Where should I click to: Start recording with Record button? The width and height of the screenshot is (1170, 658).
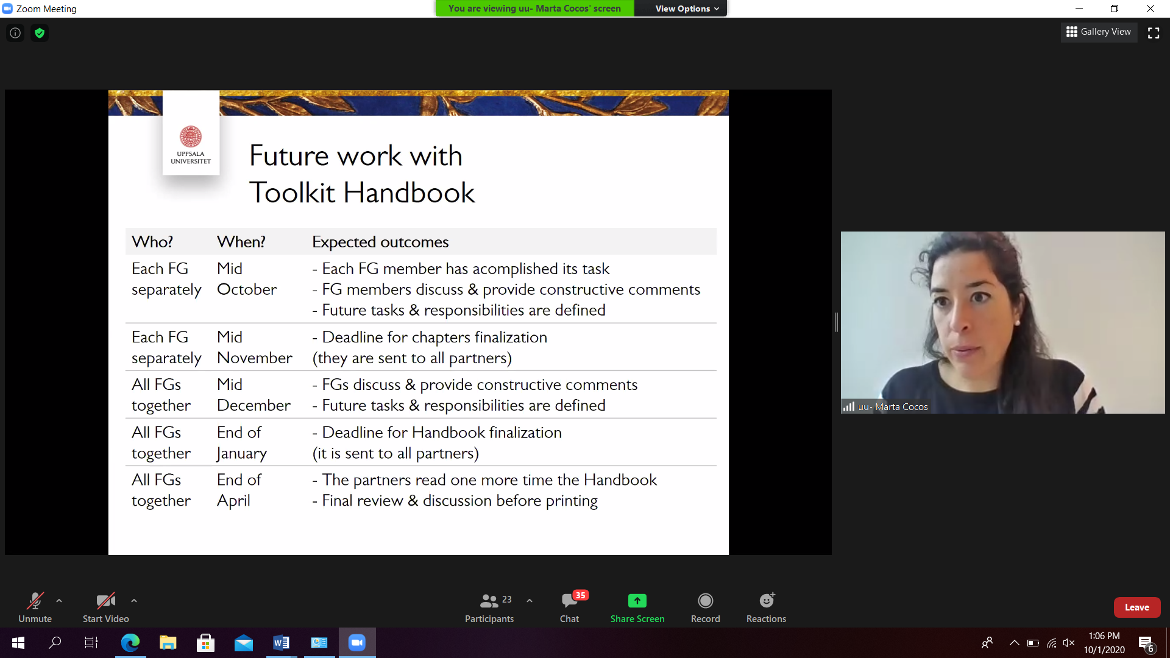click(x=705, y=607)
